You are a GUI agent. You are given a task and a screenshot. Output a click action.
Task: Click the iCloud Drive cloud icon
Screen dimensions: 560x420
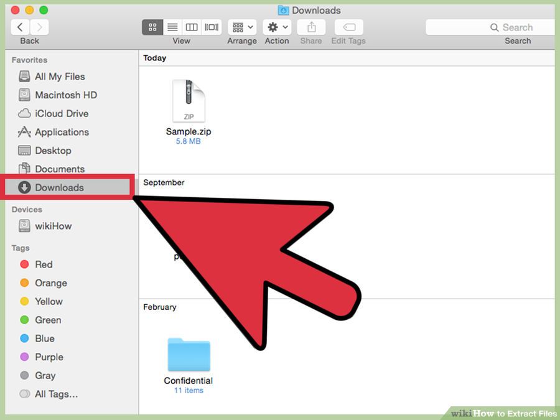[x=24, y=114]
